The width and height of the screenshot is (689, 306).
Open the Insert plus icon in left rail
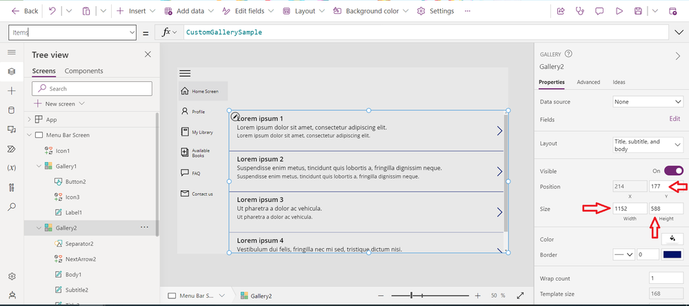pos(12,91)
